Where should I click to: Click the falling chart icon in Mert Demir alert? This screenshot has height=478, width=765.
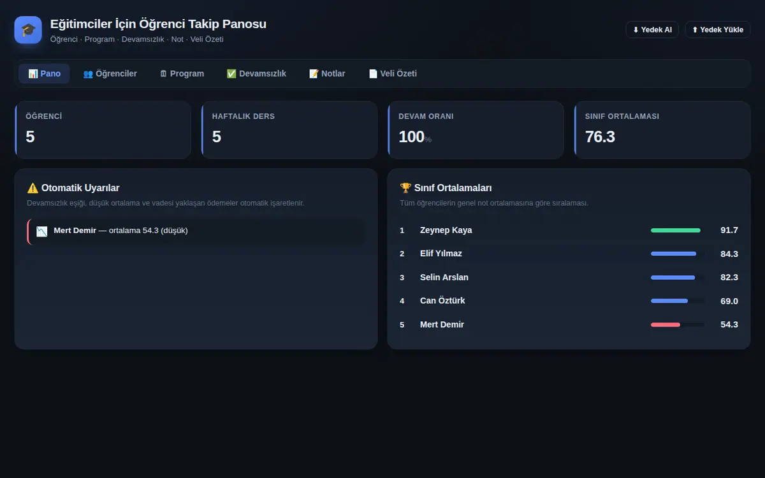[x=42, y=231]
